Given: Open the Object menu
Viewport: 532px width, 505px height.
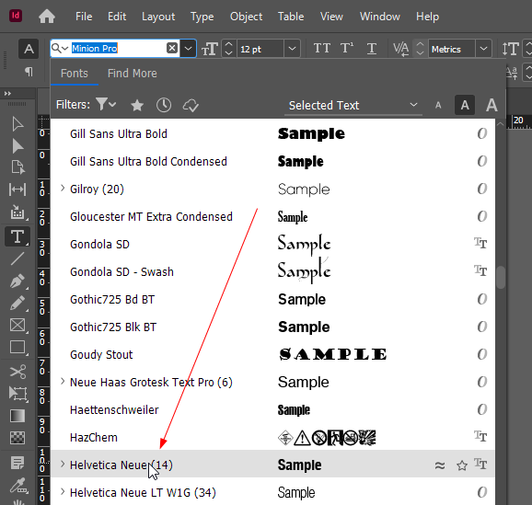Looking at the screenshot, I should click(x=246, y=17).
